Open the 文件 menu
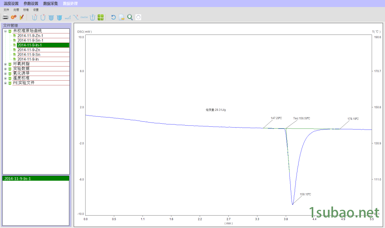The width and height of the screenshot is (385, 228). point(6,10)
